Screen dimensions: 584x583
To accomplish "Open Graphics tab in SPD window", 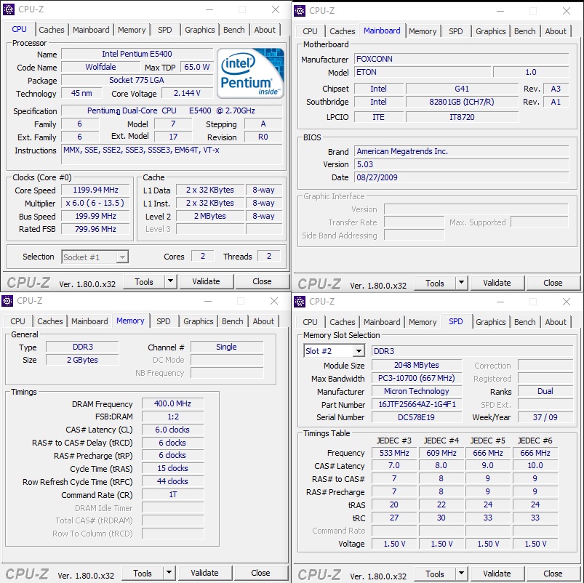I will [x=490, y=322].
